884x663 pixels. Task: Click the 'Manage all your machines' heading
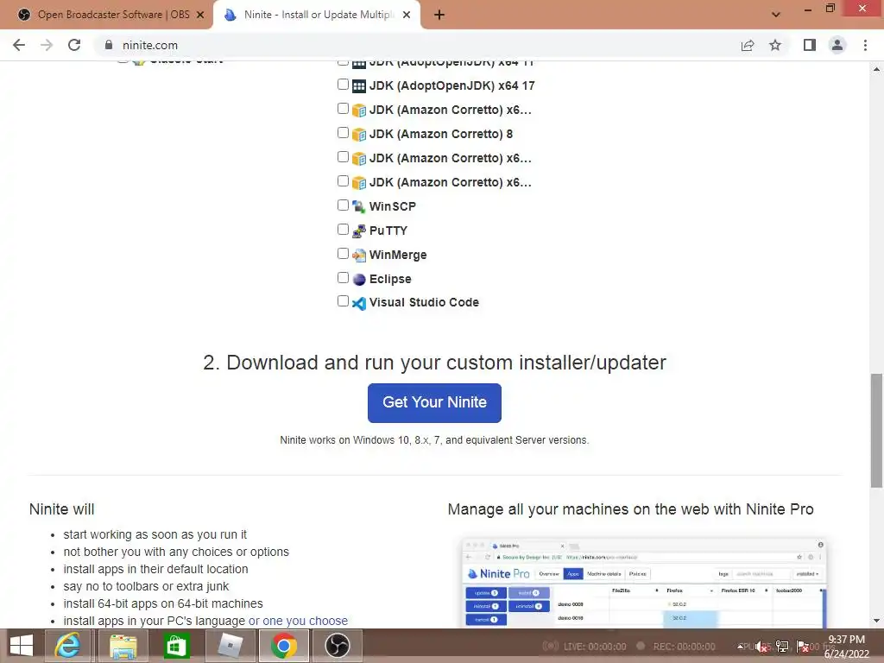pyautogui.click(x=630, y=509)
